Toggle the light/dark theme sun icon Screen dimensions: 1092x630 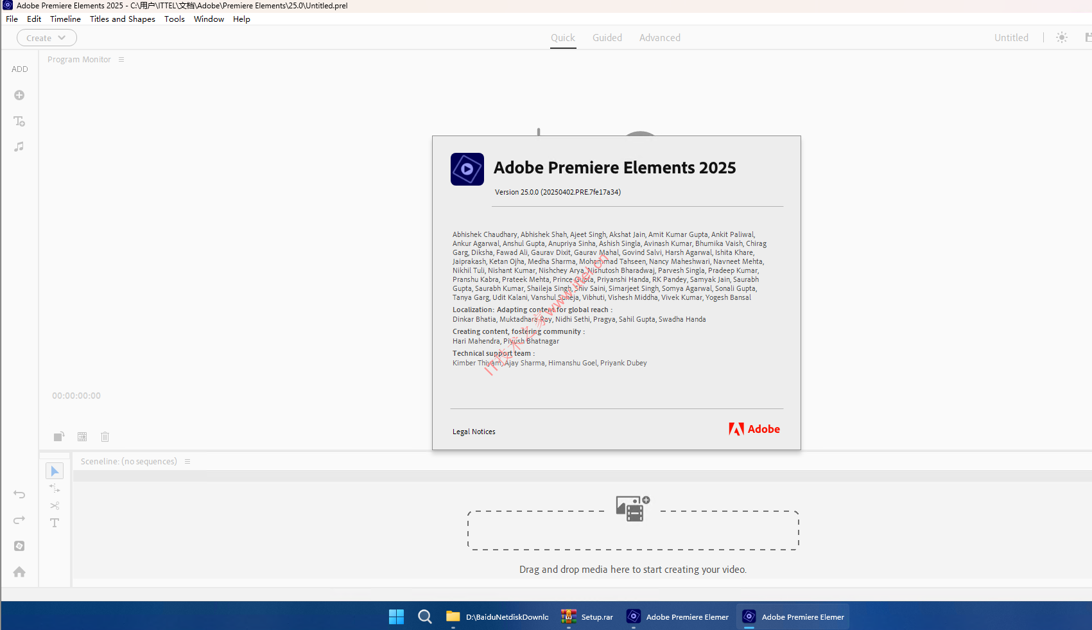(x=1062, y=38)
